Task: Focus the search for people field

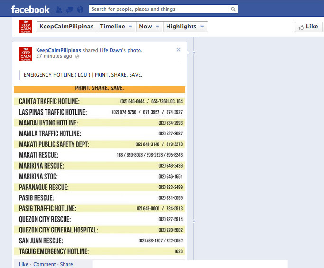Action: pos(159,9)
